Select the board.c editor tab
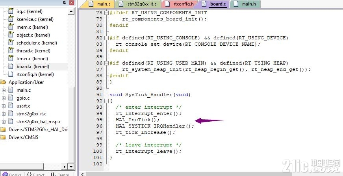The image size is (343, 176). pyautogui.click(x=214, y=4)
